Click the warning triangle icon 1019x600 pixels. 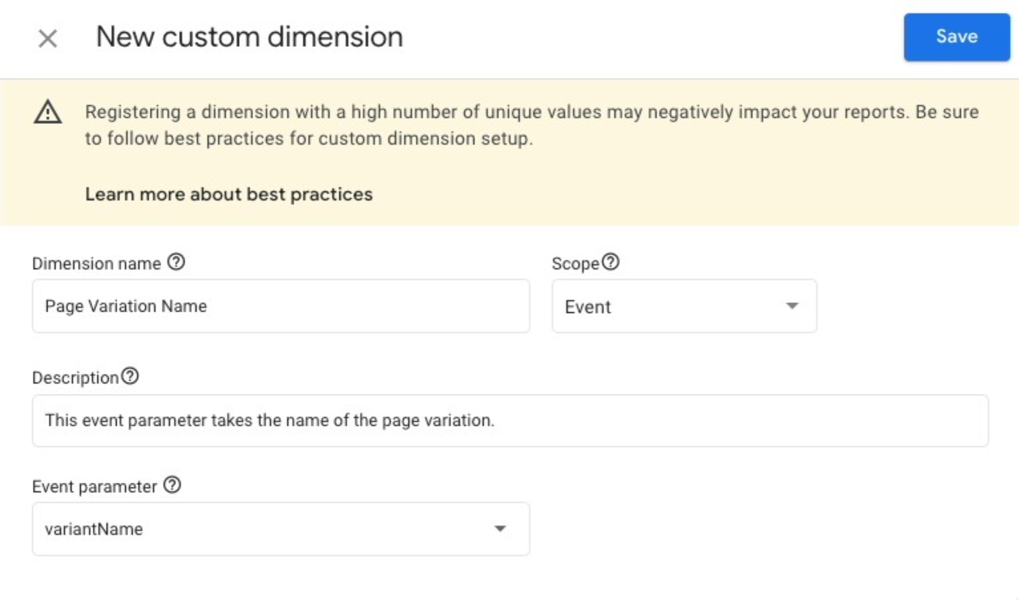click(48, 112)
